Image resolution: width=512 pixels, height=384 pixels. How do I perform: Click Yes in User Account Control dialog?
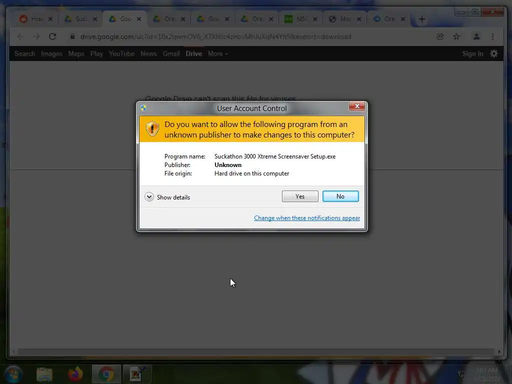(x=300, y=196)
